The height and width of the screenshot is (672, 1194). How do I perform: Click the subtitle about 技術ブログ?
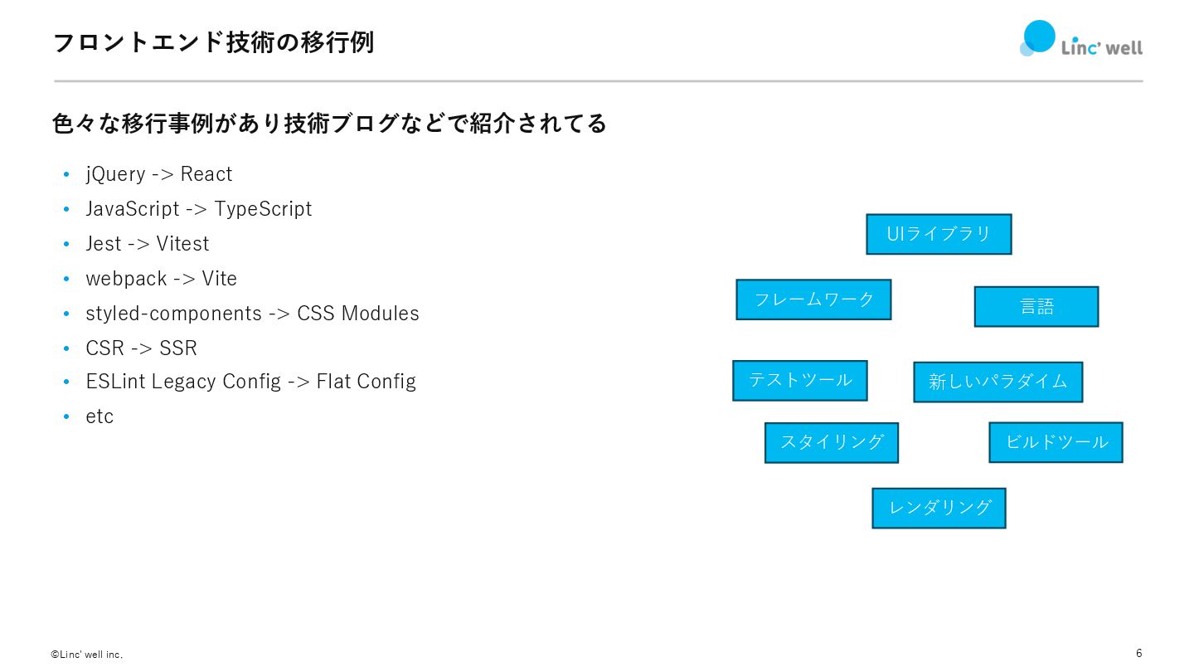pos(329,124)
